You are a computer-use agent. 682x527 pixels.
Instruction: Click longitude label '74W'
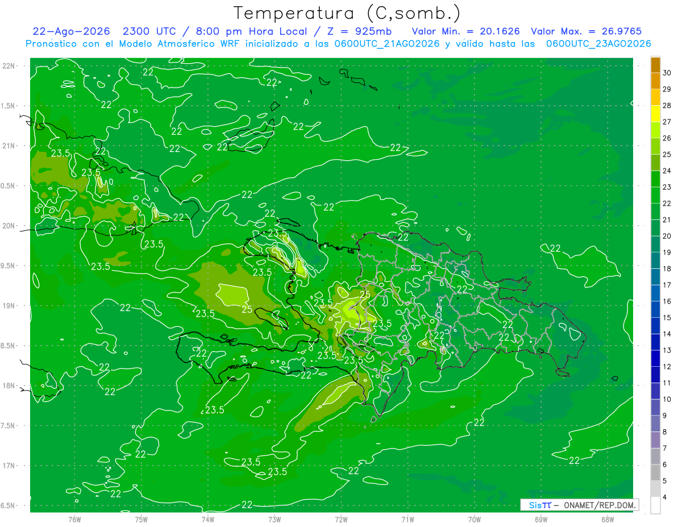pyautogui.click(x=208, y=520)
